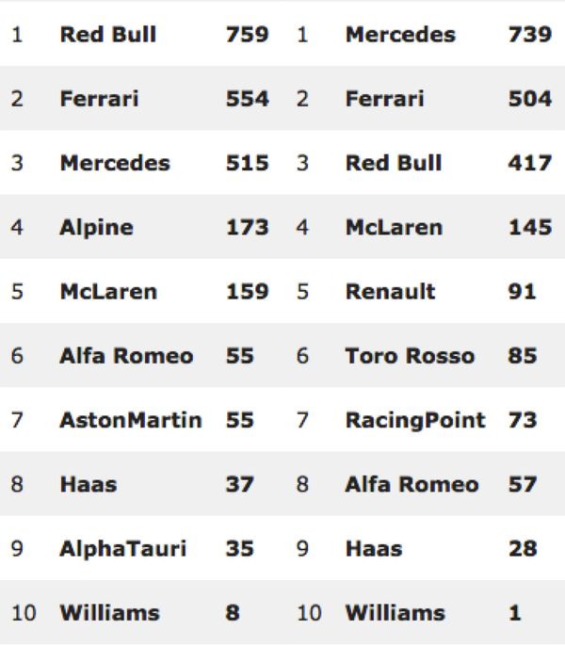Screen dimensions: 565x646
Task: Open the Alpine team entry
Action: point(96,227)
